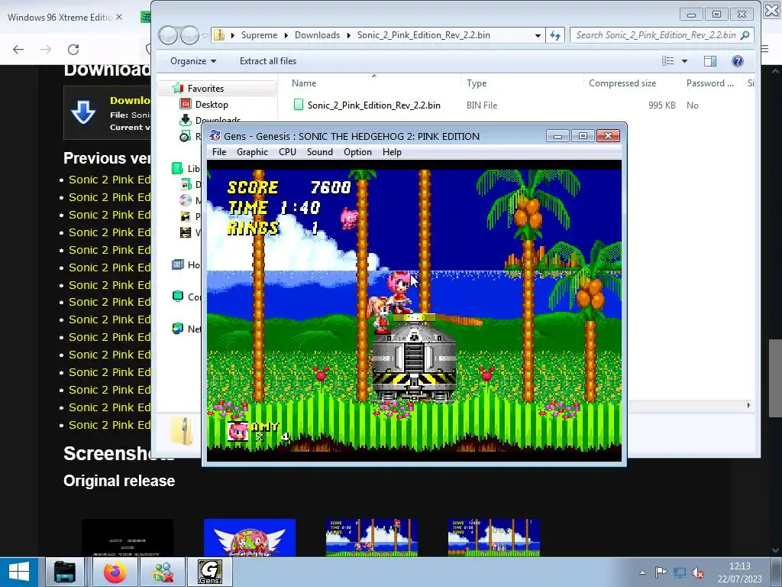Click the Name column header

coord(304,83)
